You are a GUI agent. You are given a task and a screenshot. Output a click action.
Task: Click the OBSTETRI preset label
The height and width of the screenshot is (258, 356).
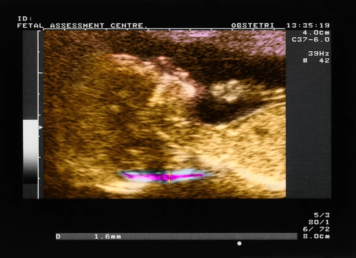[253, 26]
